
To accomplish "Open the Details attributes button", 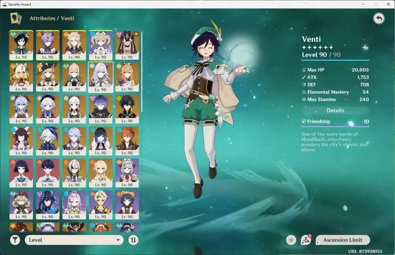I will (x=335, y=111).
